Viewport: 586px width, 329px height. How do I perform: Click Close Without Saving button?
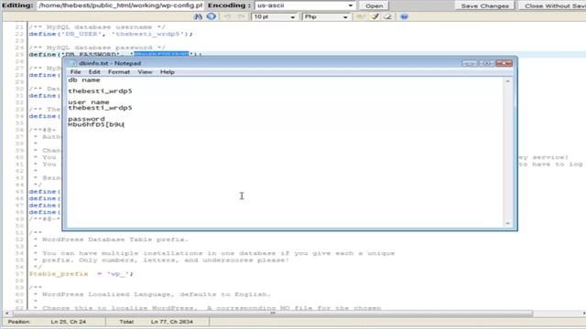pos(553,6)
